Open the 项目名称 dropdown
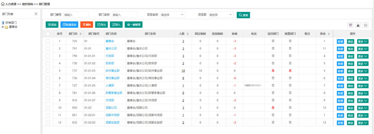This screenshot has width=374, height=134. click(173, 15)
